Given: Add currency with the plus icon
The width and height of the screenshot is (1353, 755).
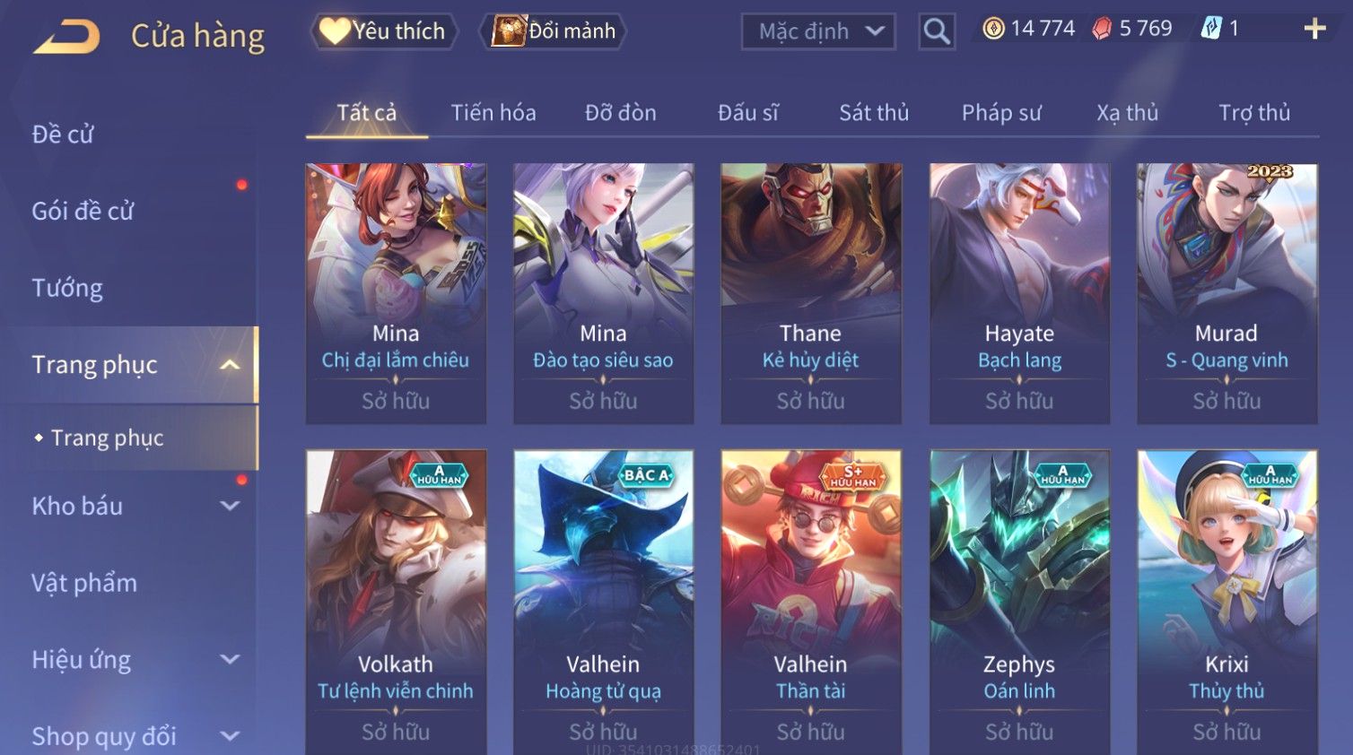Looking at the screenshot, I should 1314,29.
